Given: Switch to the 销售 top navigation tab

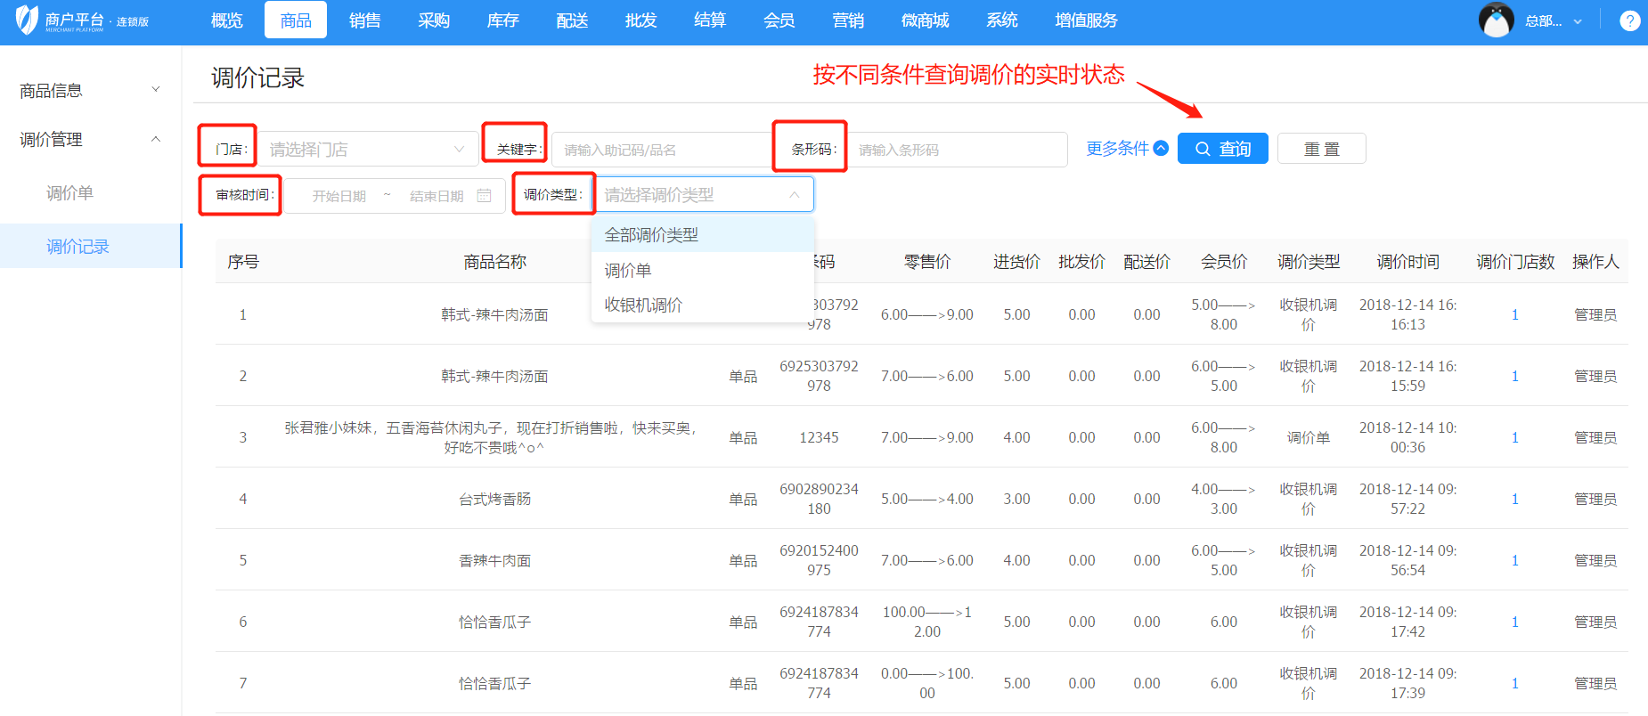Looking at the screenshot, I should click(364, 20).
